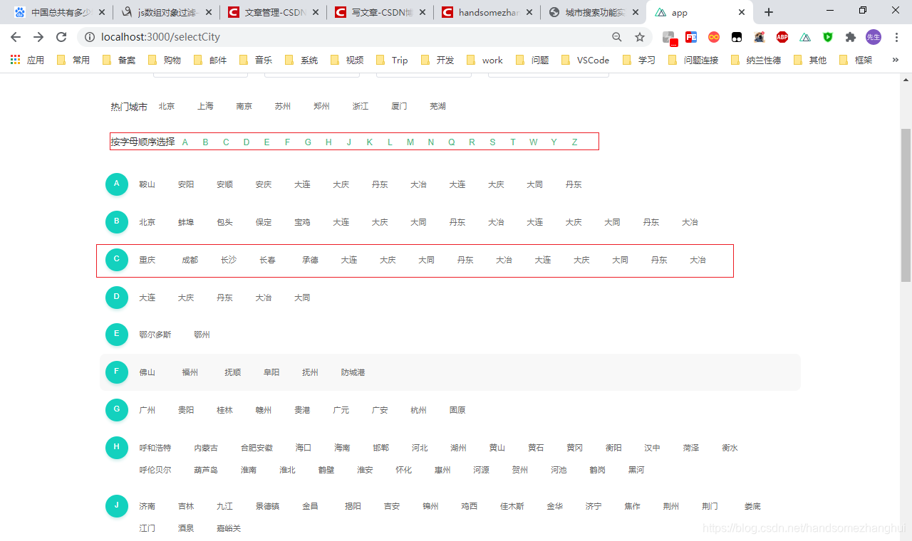This screenshot has height=541, width=912.
Task: Expand the work bookmark folder
Action: pyautogui.click(x=484, y=60)
